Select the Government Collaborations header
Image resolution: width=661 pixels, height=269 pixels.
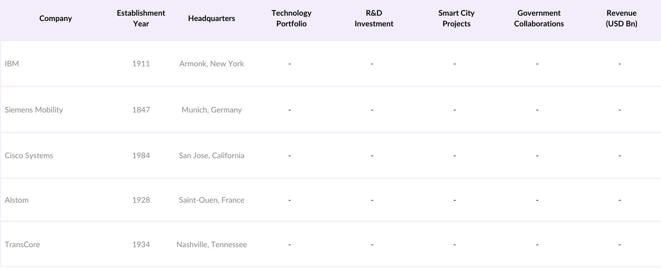coord(539,19)
